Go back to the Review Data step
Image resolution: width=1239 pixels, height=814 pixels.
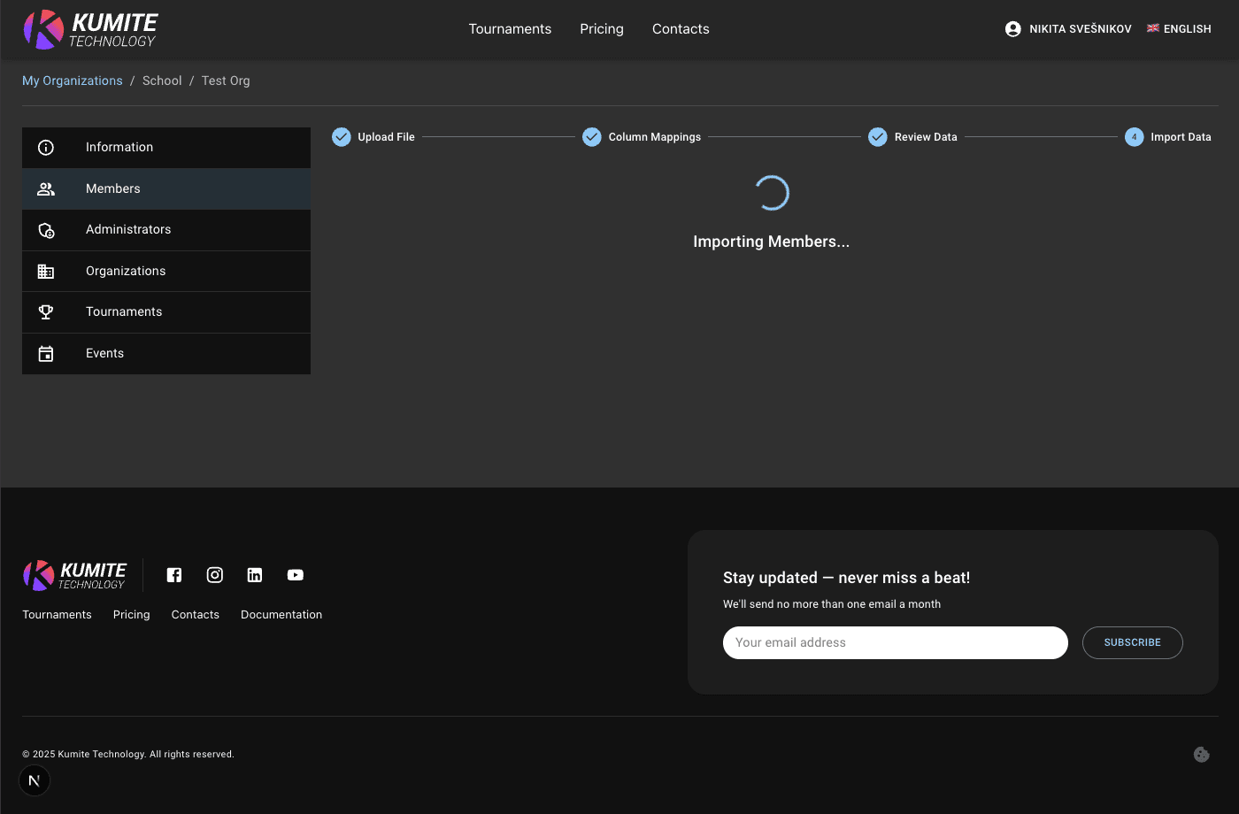pyautogui.click(x=877, y=136)
